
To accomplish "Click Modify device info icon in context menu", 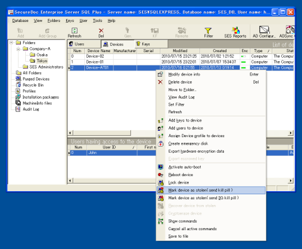I will tap(160, 74).
